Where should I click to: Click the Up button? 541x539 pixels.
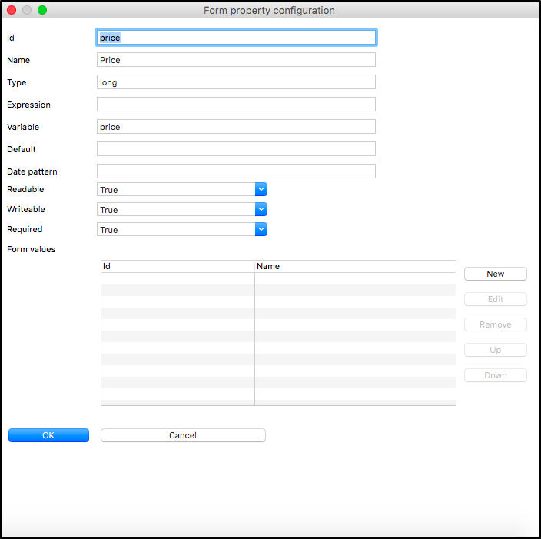coord(495,350)
